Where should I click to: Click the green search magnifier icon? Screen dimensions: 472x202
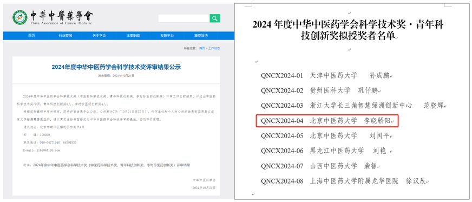point(215,18)
